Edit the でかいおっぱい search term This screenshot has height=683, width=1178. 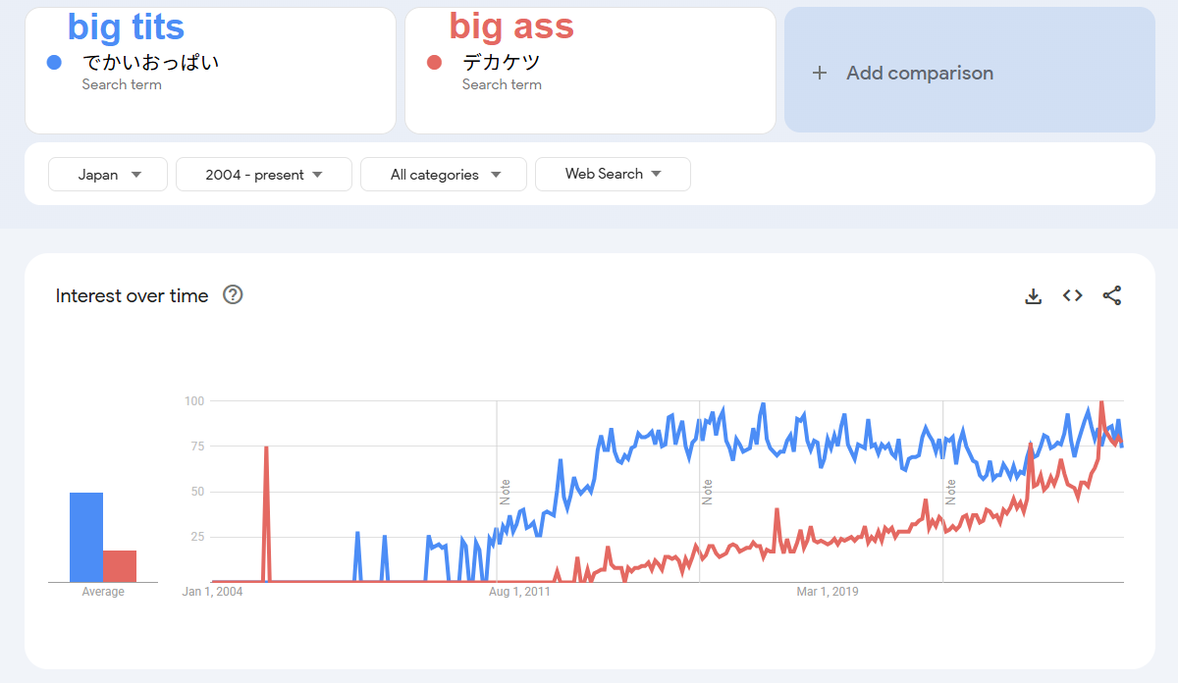[x=210, y=71]
